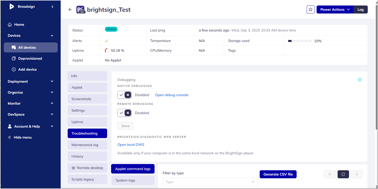Expand the Monitor menu section
The image size is (378, 189).
pyautogui.click(x=52, y=103)
